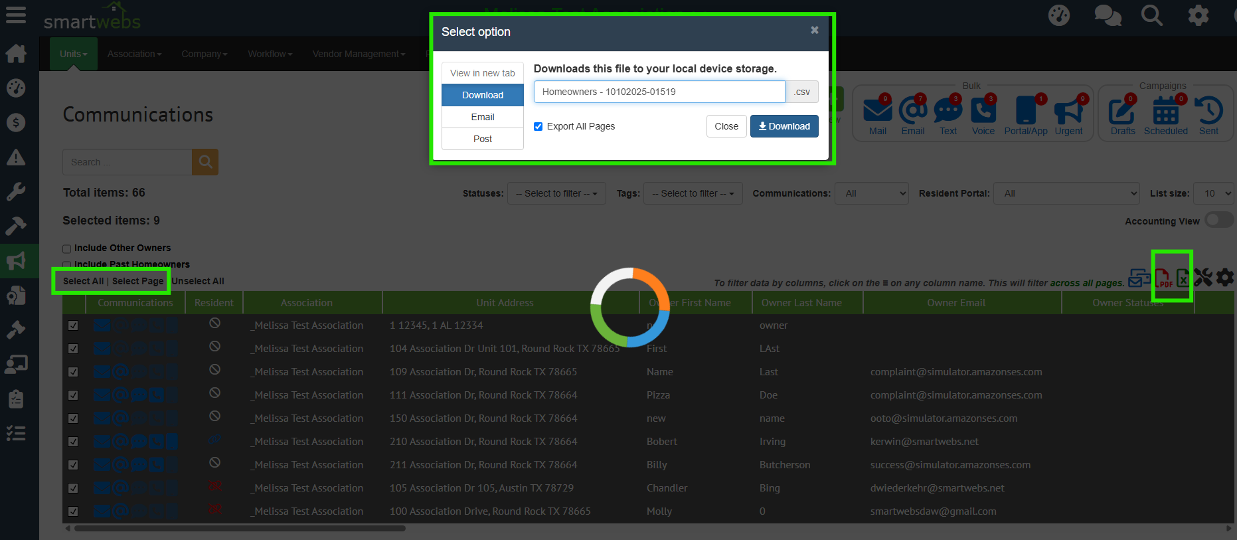Toggle Accounting View switch
The image size is (1237, 540).
point(1218,220)
